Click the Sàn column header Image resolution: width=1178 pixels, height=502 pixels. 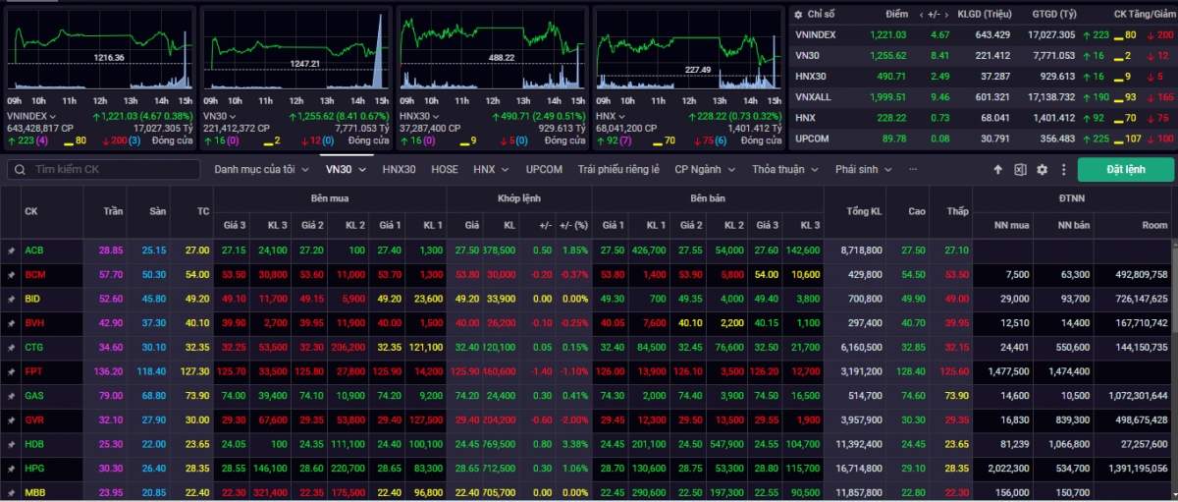click(159, 211)
